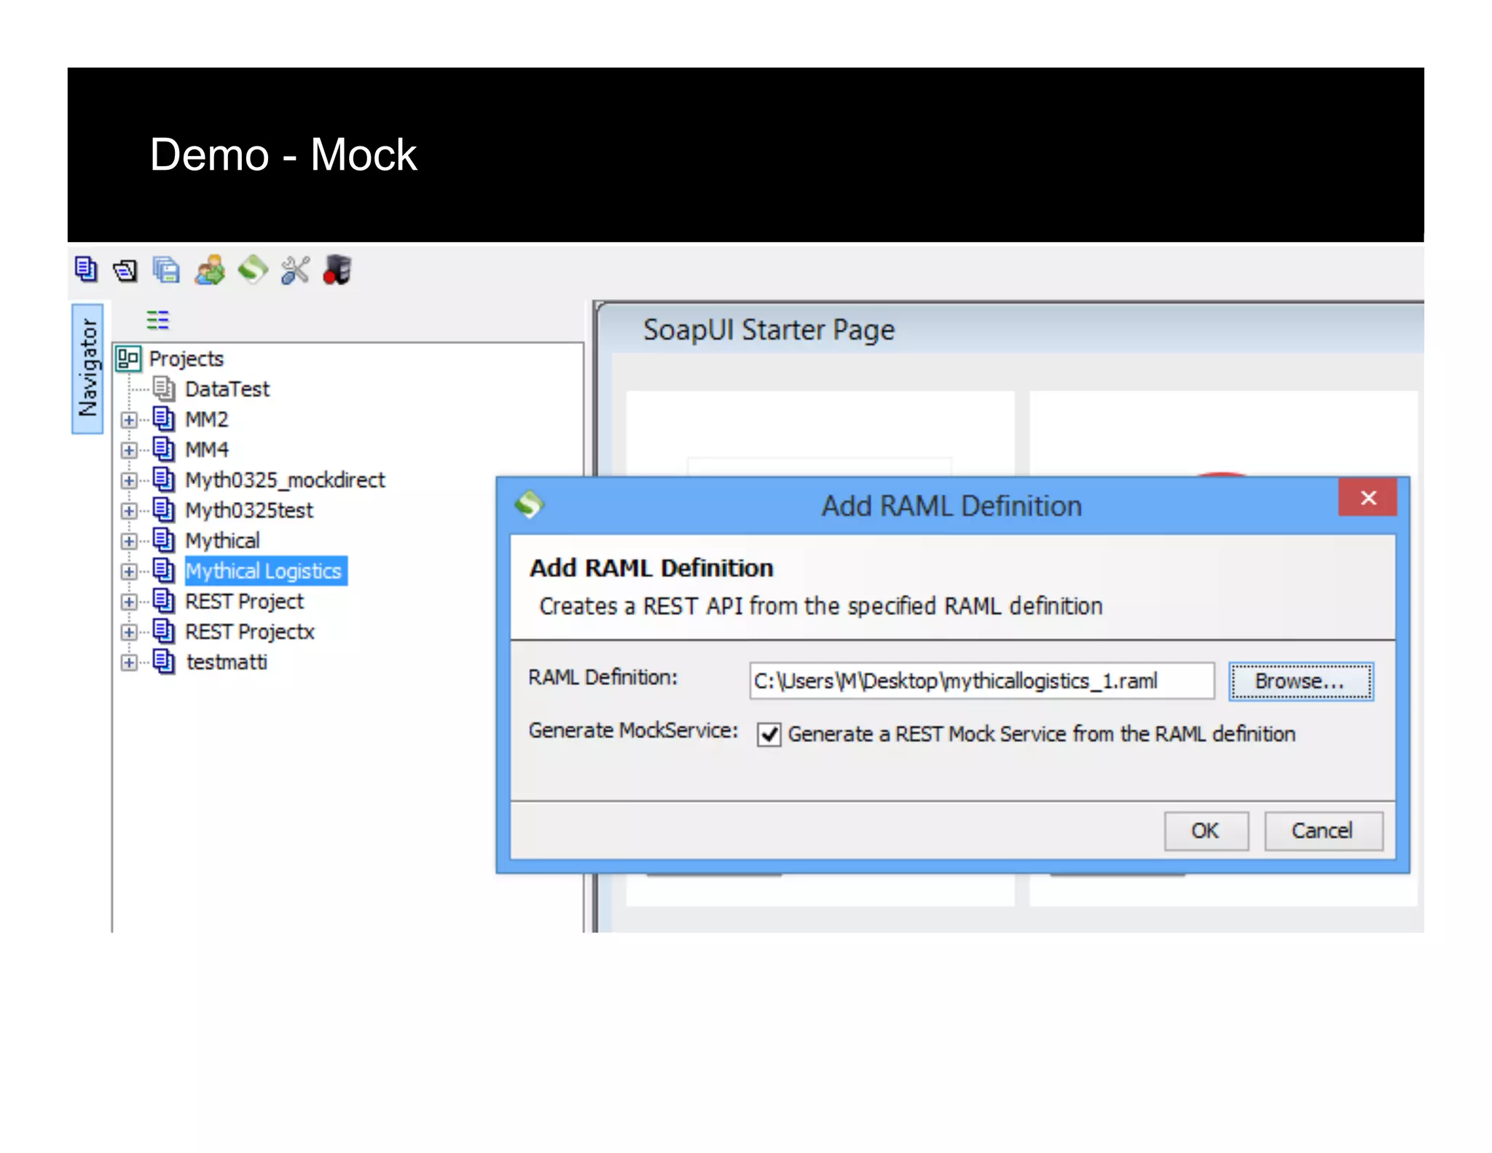The height and width of the screenshot is (1153, 1492).
Task: Select the DataTest project in tree
Action: [x=227, y=389]
